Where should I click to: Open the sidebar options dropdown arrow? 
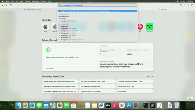tap(14, 5)
